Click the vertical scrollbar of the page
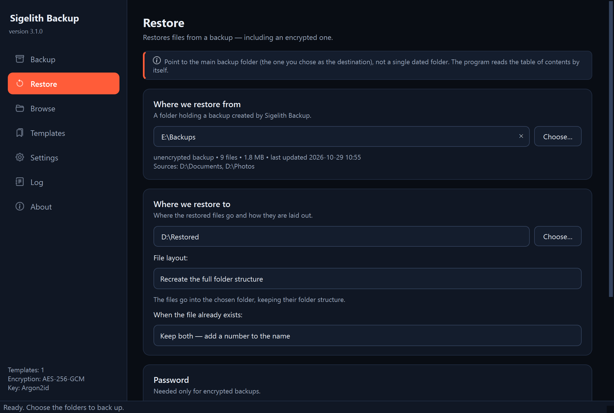This screenshot has height=413, width=614. [x=611, y=149]
